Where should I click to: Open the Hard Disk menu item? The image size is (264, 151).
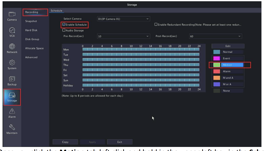[31, 30]
